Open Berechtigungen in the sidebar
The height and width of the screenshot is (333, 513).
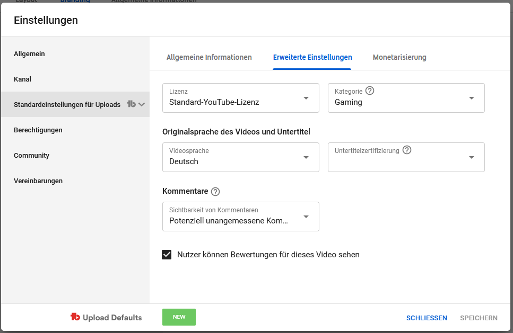point(38,130)
